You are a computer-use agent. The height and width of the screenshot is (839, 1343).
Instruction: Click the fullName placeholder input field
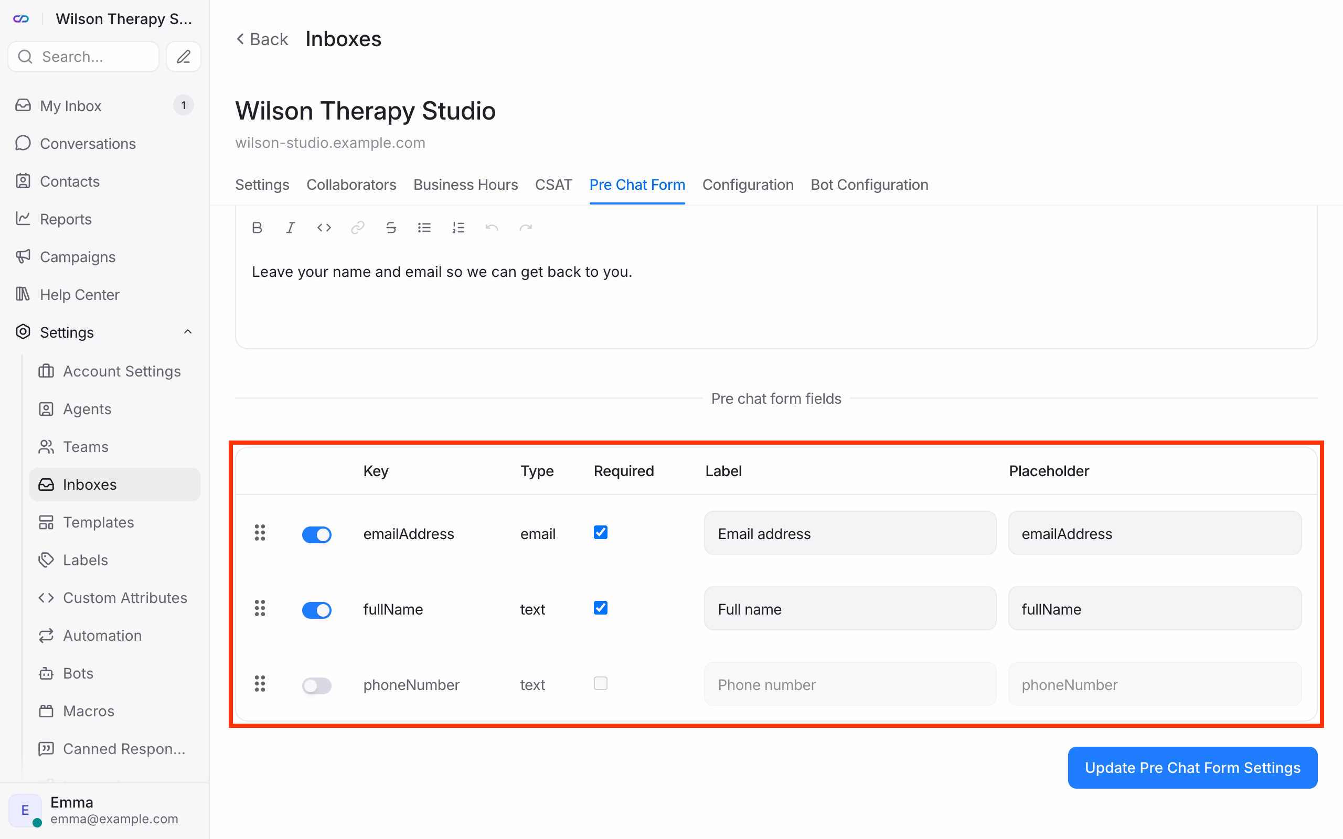pyautogui.click(x=1154, y=609)
